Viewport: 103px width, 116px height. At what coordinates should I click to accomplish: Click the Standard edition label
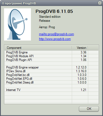50,17
